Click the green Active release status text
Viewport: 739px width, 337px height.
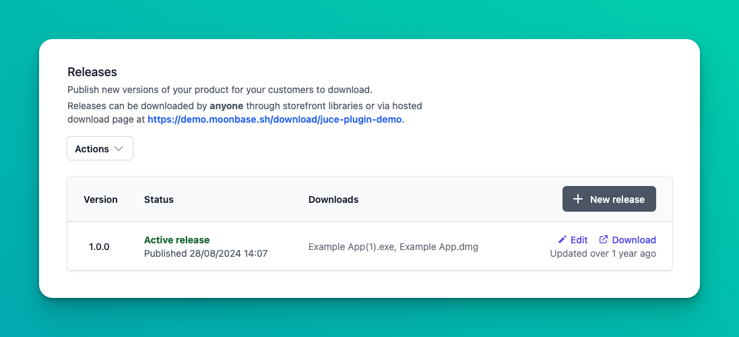coord(176,240)
